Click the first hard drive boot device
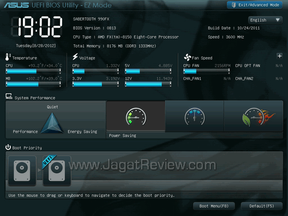This screenshot has height=216, width=288. (x=22, y=170)
